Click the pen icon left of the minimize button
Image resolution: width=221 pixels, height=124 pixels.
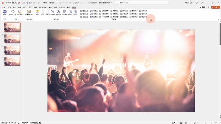[202, 3]
